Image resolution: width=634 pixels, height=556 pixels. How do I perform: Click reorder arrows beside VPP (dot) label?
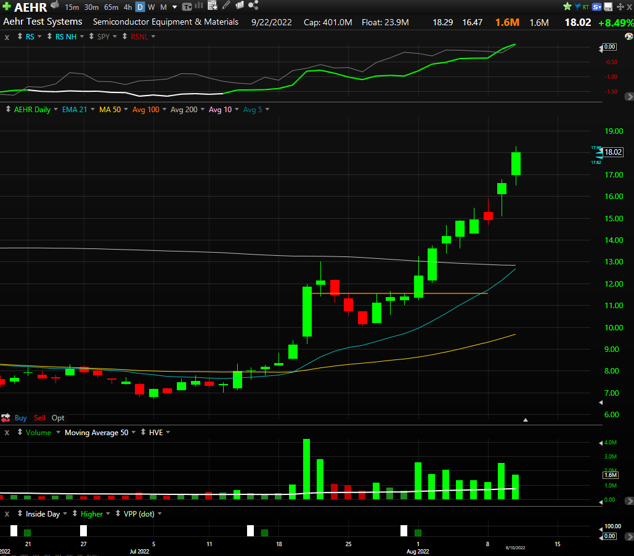pyautogui.click(x=118, y=513)
